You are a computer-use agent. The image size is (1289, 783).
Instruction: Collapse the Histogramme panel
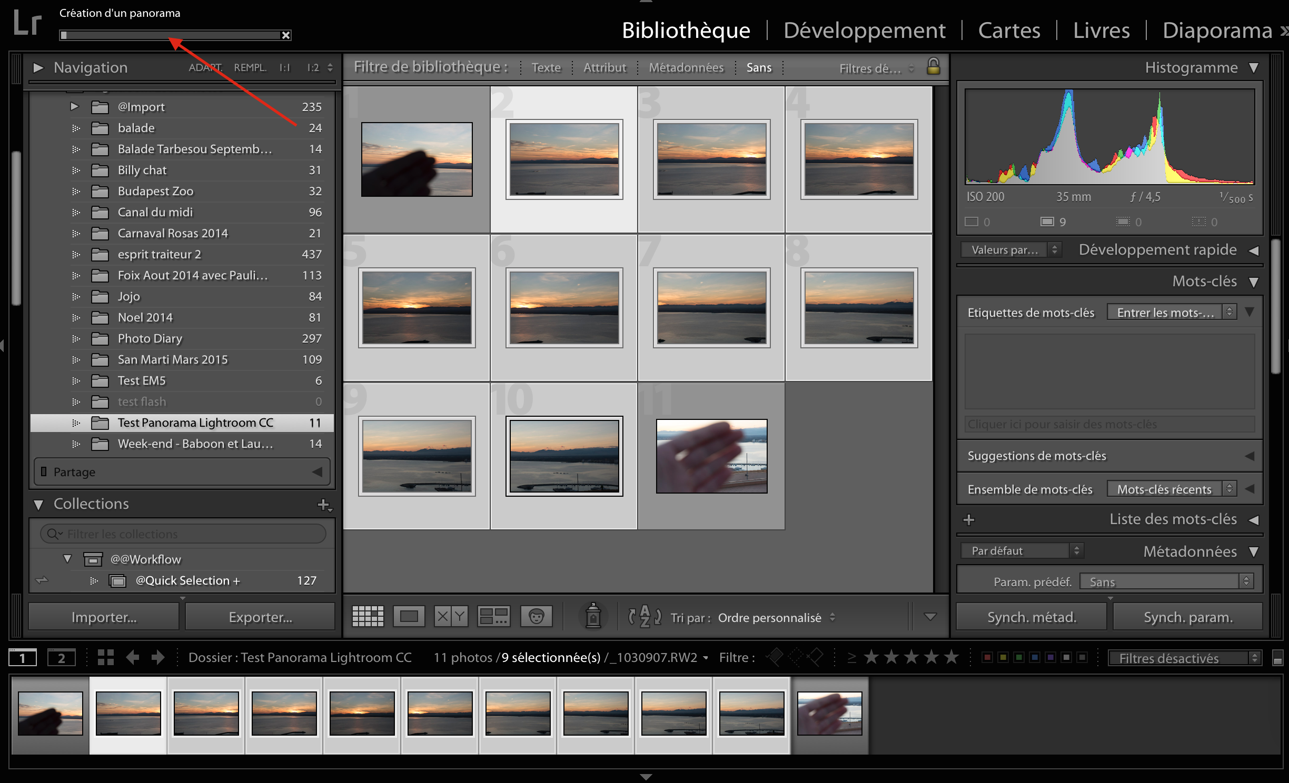click(x=1254, y=67)
